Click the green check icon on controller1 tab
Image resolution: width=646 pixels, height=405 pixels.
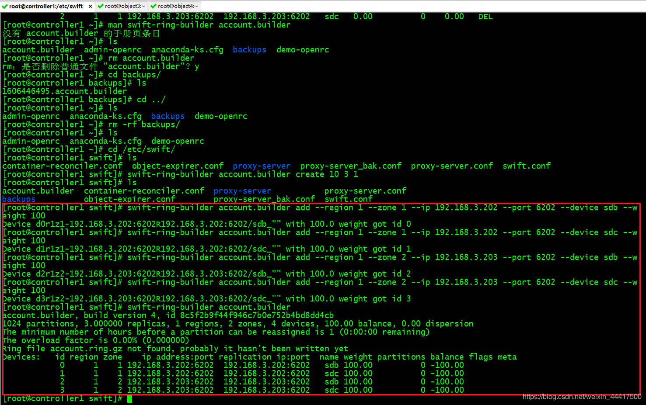pyautogui.click(x=5, y=6)
